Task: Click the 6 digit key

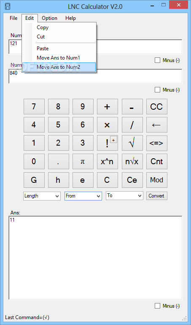Action: pyautogui.click(x=83, y=125)
